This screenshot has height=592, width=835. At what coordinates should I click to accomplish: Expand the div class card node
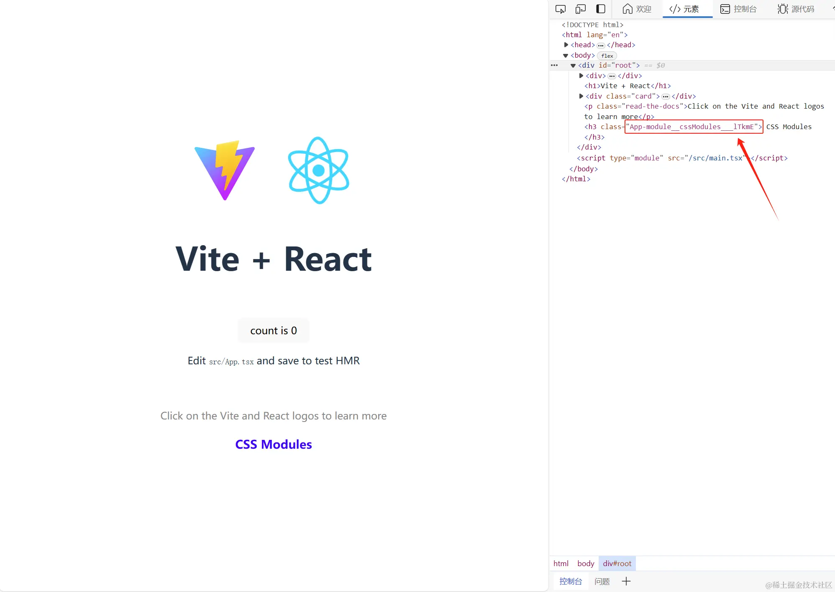point(581,96)
